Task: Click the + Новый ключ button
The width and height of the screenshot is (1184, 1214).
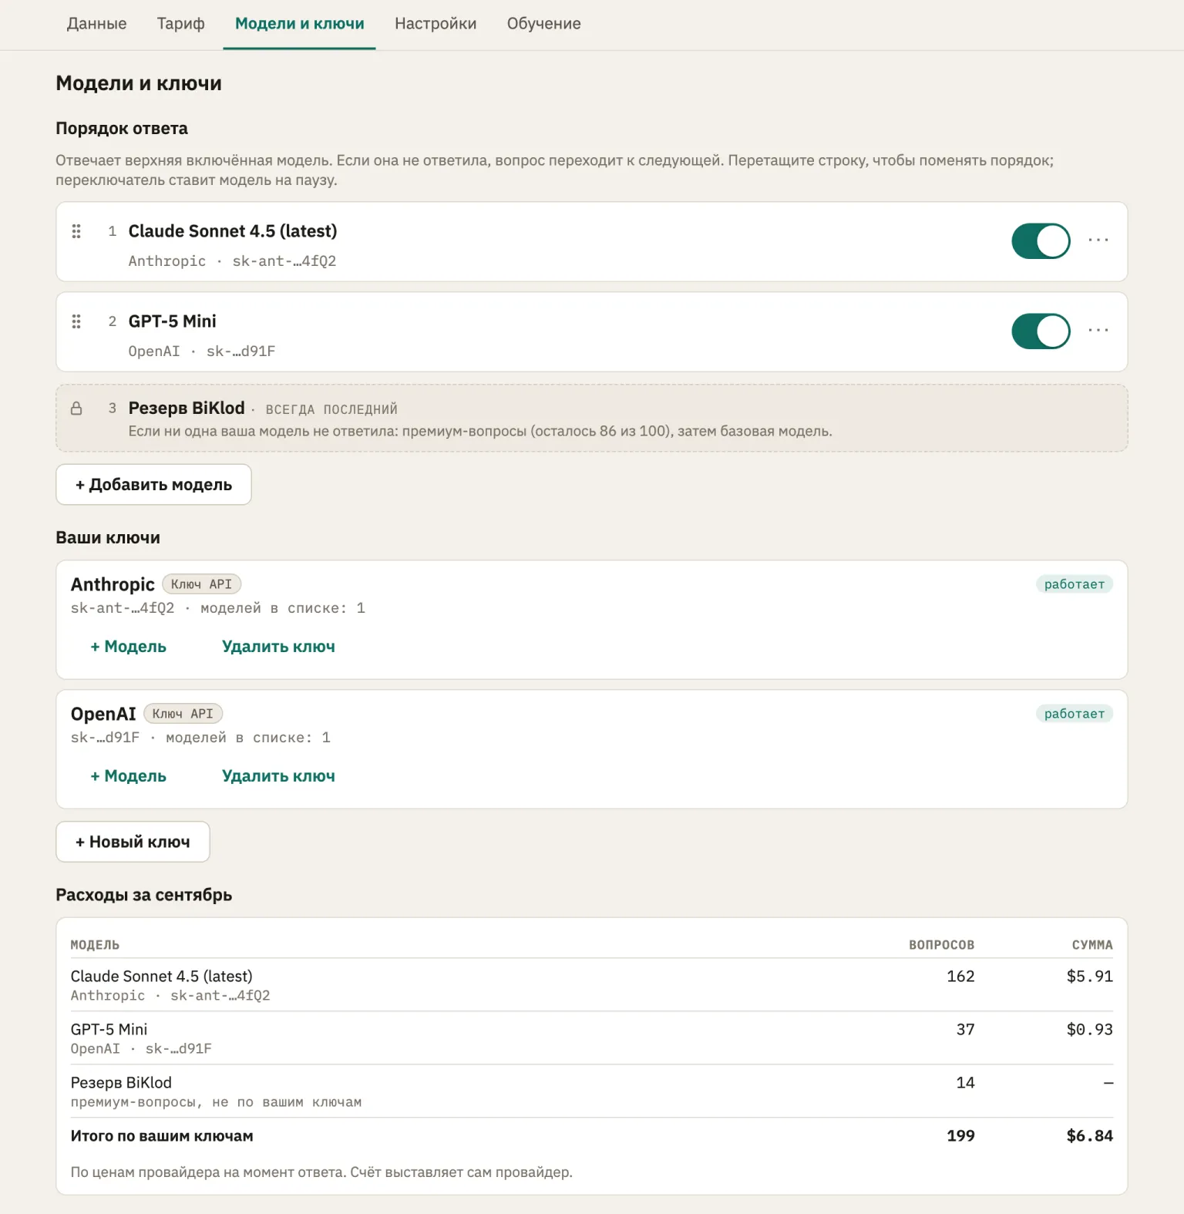Action: coord(133,842)
